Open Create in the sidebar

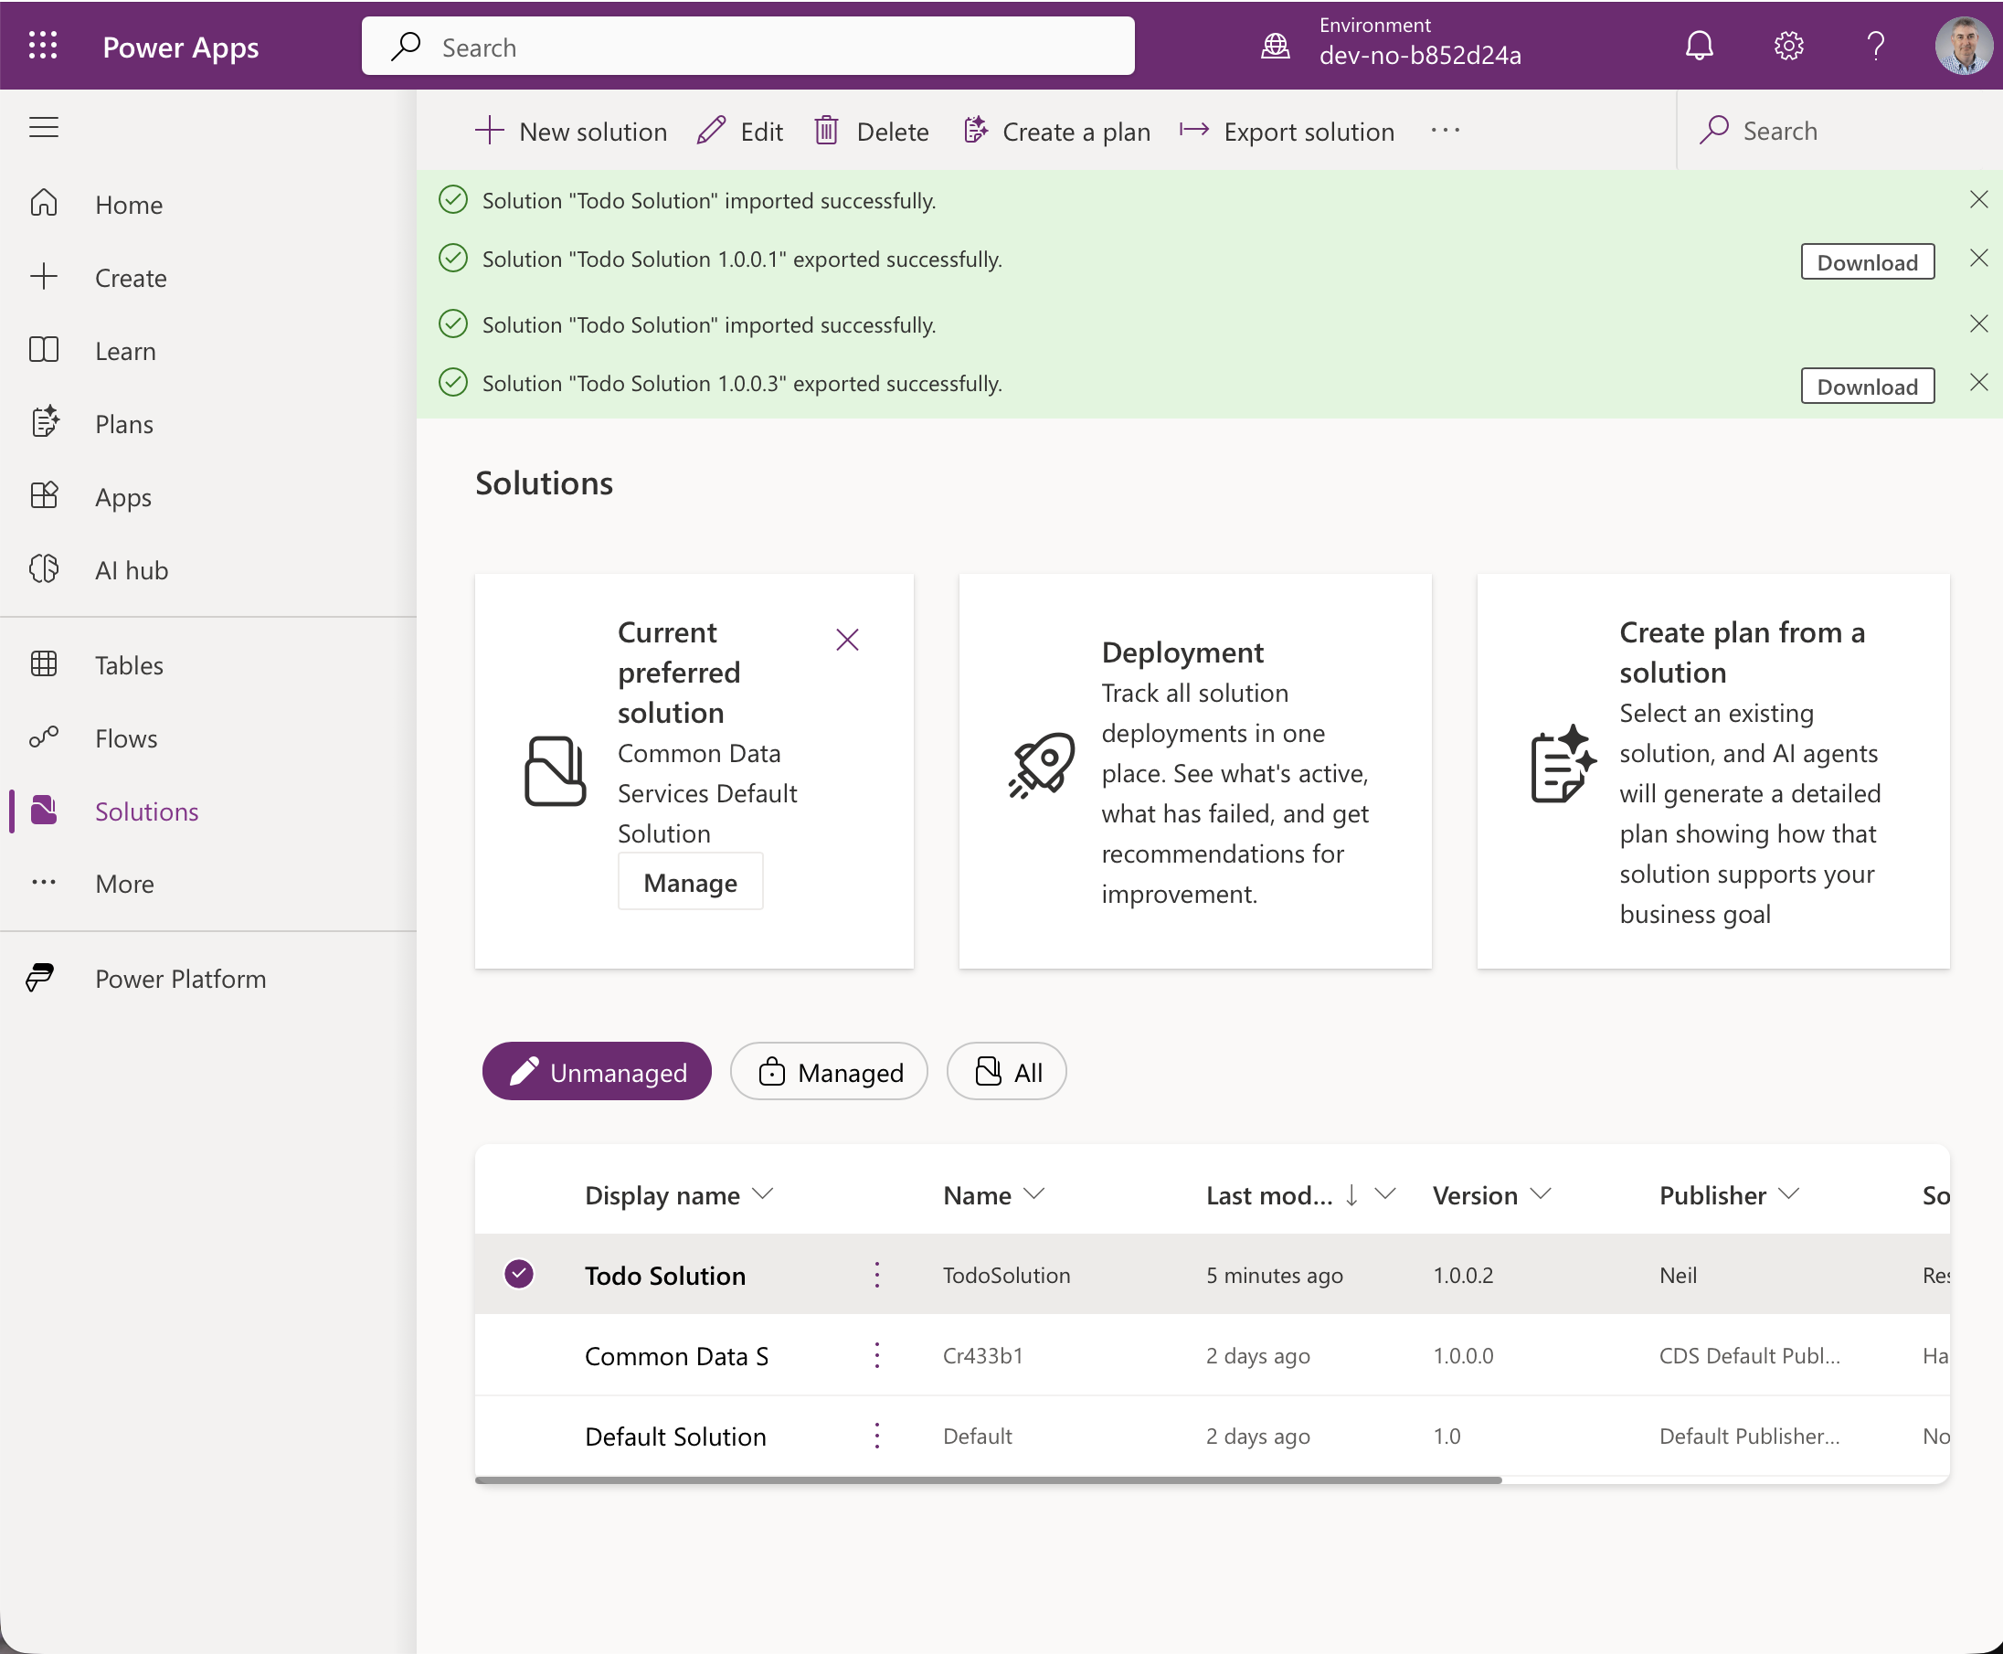point(131,278)
